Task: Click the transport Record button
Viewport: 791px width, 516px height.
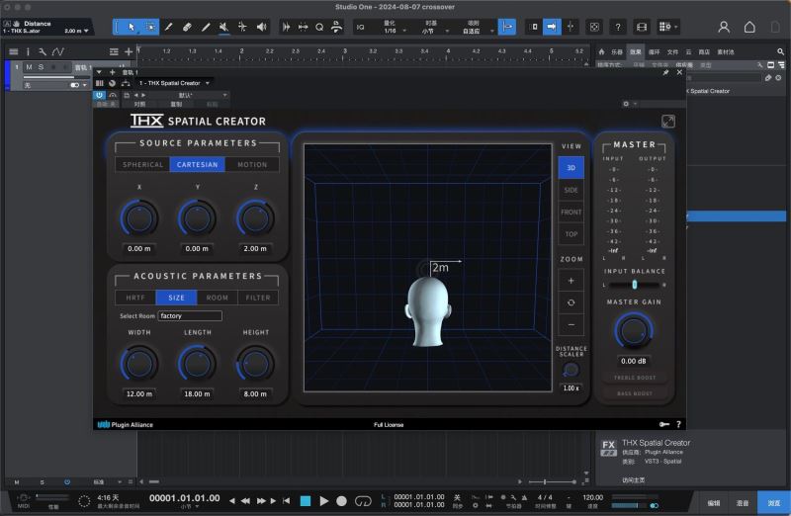Action: (341, 501)
